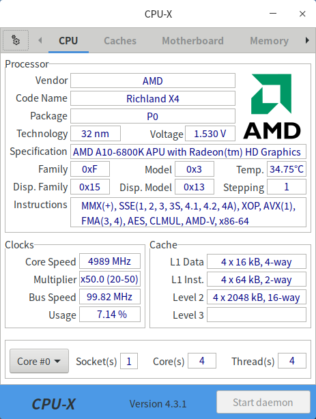Screen dimensions: 316x419
Task: Click Core Speed value 4989 MHz
Action: (110, 261)
